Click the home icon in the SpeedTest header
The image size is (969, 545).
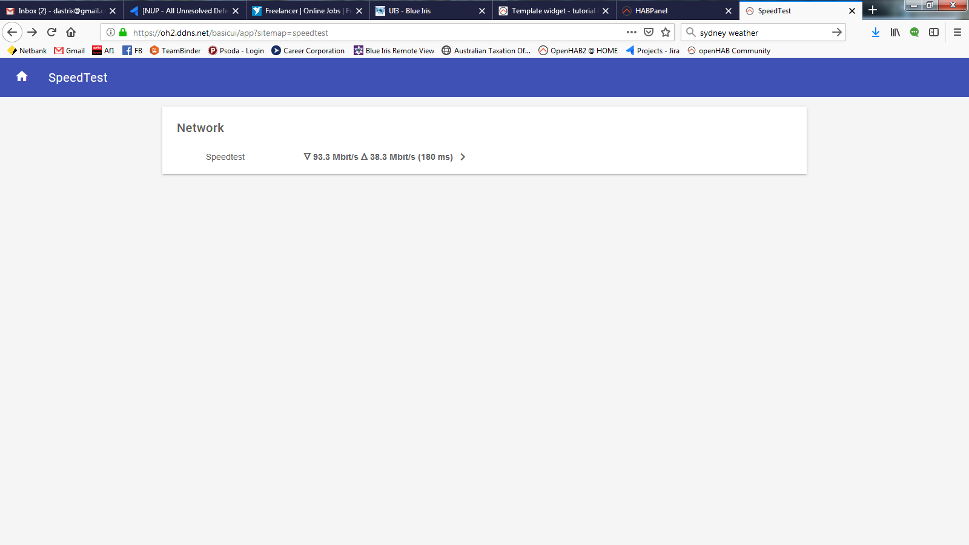tap(21, 77)
